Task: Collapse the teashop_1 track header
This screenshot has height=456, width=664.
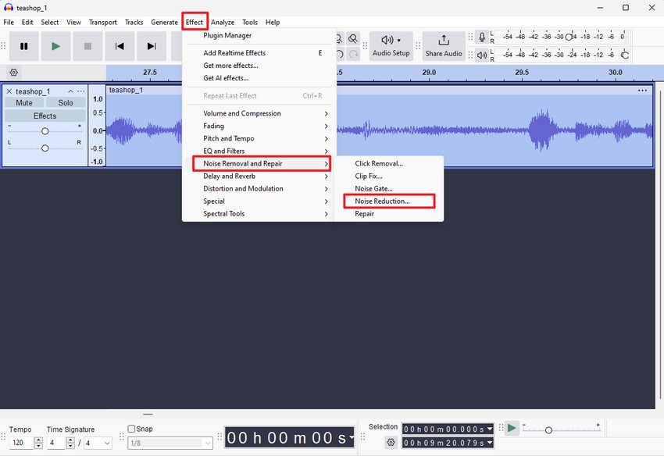Action: [x=70, y=91]
